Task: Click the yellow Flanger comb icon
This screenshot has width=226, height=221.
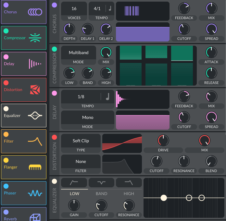Action: pos(35,167)
